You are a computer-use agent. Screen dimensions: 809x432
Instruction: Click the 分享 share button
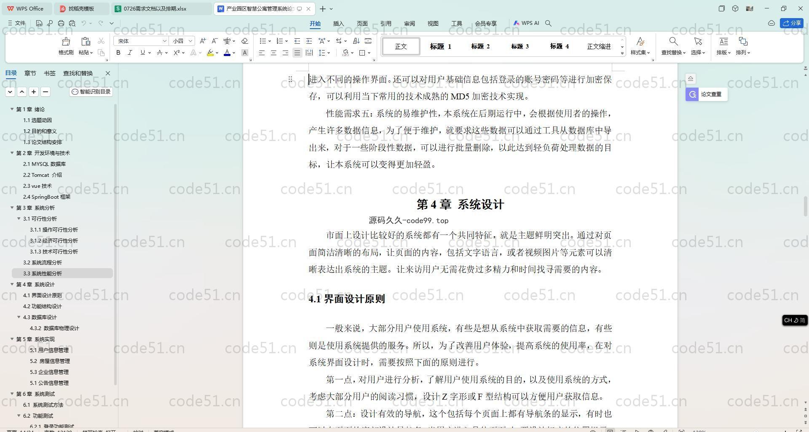tap(792, 23)
